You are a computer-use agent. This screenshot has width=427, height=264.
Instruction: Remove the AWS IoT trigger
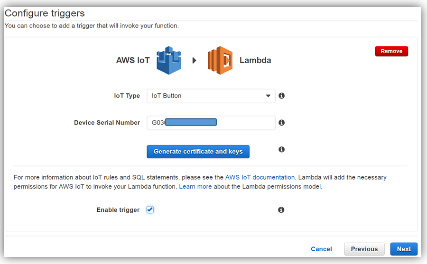click(391, 51)
